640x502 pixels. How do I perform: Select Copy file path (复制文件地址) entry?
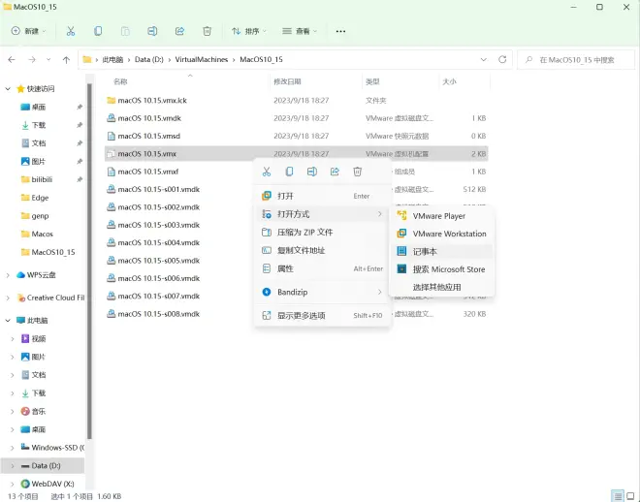click(323, 250)
